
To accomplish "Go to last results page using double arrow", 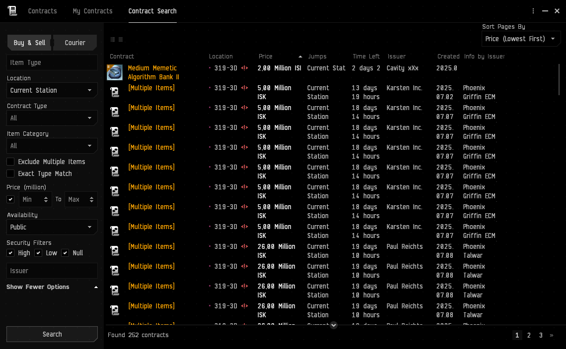I will pyautogui.click(x=551, y=336).
